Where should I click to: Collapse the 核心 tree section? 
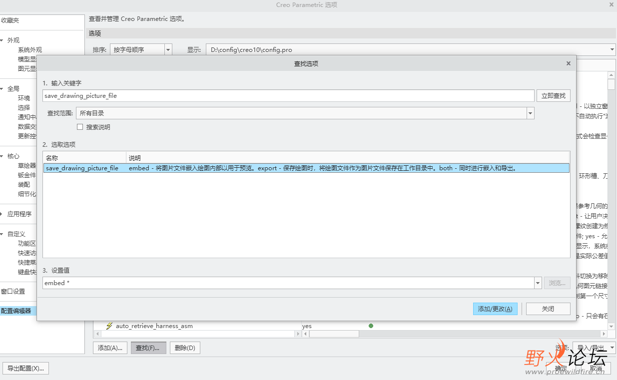(x=2, y=156)
